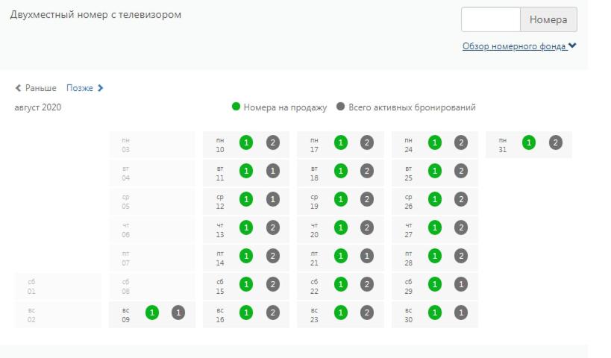The image size is (611, 358).
Task: Click the green Номера на продажу legend dot
Action: coord(236,107)
